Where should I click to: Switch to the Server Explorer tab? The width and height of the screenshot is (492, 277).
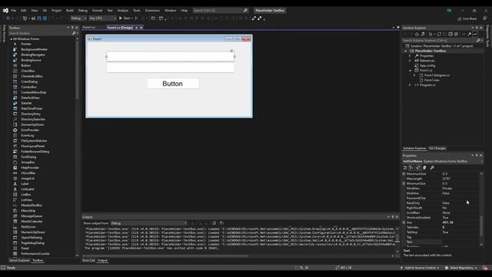click(x=19, y=260)
